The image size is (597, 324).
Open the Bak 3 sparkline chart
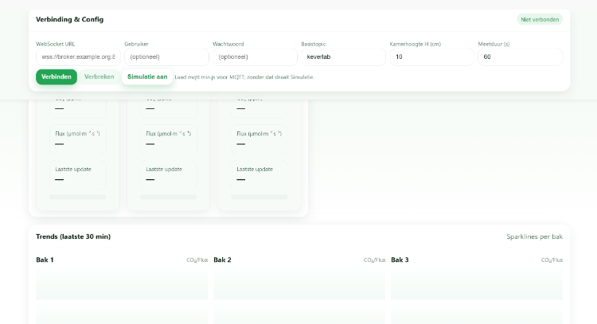click(x=476, y=285)
